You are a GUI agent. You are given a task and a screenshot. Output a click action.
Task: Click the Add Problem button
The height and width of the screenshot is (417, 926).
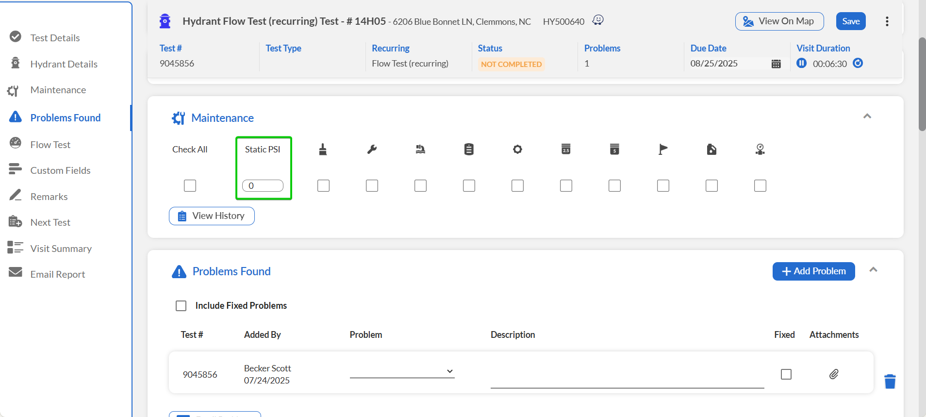(813, 271)
